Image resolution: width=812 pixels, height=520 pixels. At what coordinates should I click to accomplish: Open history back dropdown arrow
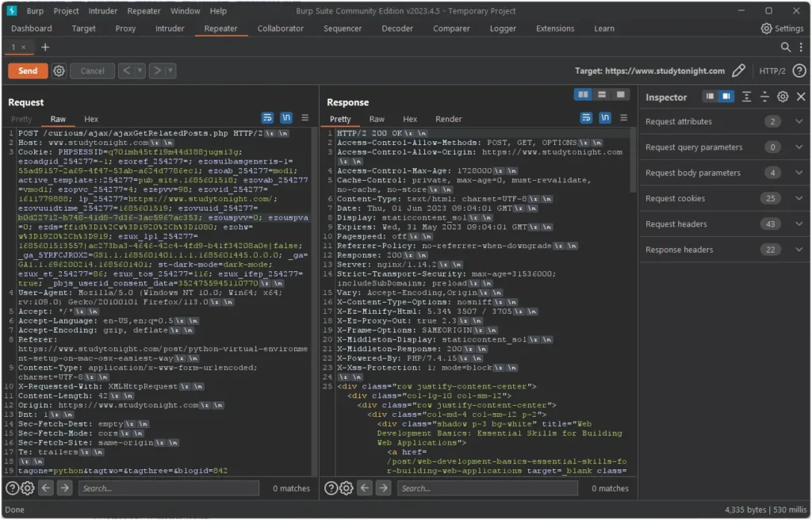140,71
